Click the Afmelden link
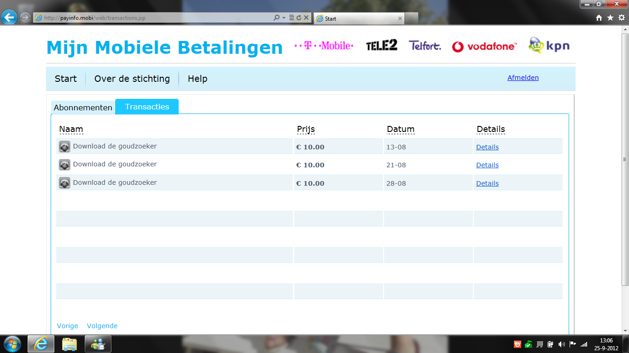Image resolution: width=629 pixels, height=353 pixels. [x=523, y=78]
